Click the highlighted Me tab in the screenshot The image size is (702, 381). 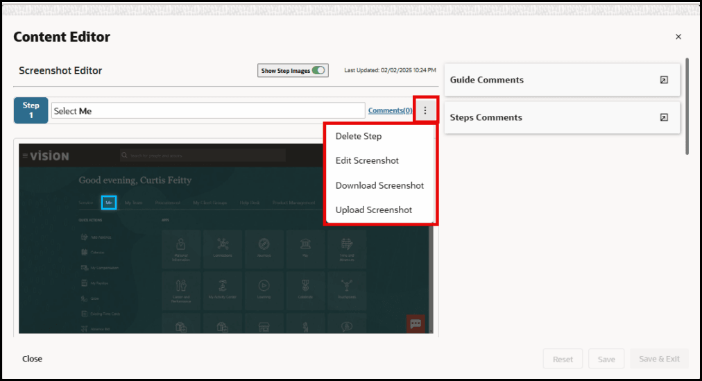tap(109, 203)
